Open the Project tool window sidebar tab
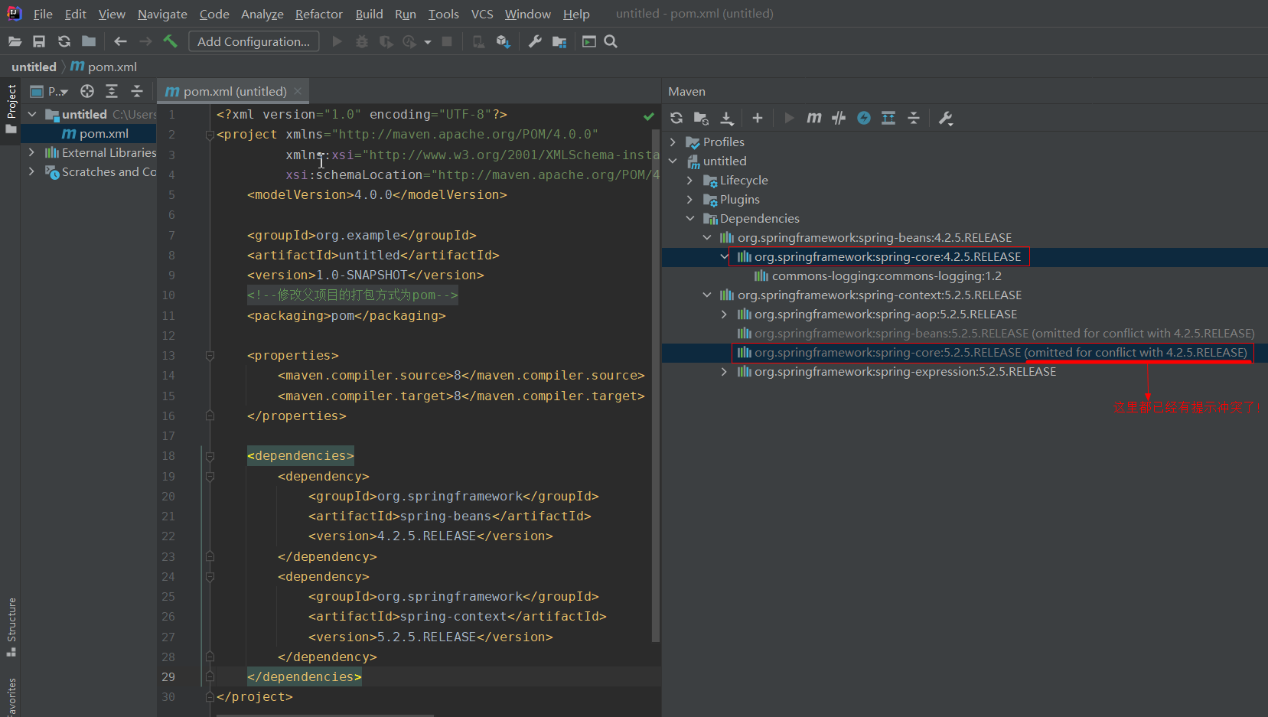This screenshot has height=717, width=1268. point(11,109)
